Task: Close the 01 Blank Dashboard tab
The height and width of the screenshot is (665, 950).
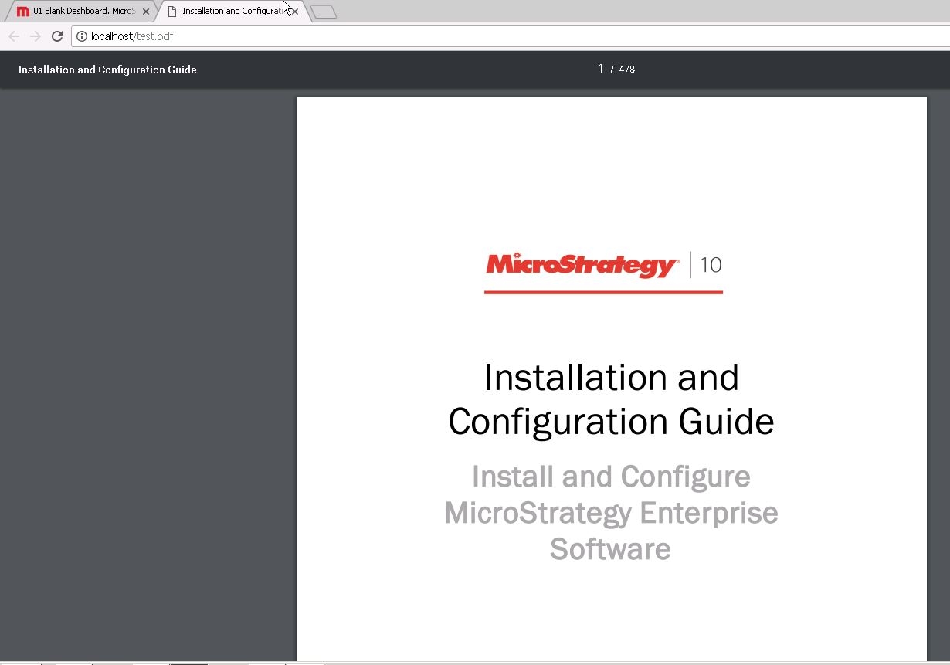Action: click(x=146, y=12)
